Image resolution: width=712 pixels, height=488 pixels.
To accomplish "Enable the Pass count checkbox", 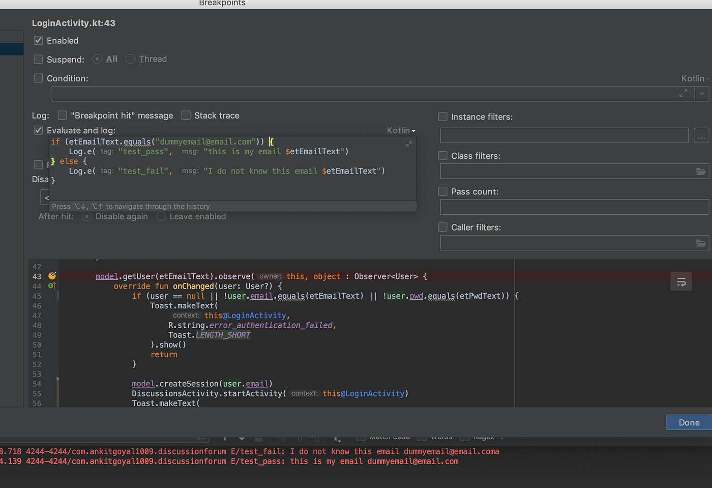I will tap(443, 191).
